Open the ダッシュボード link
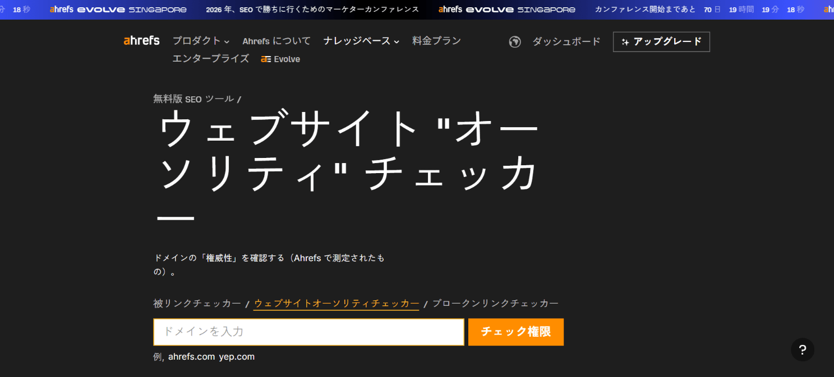This screenshot has height=377, width=834. [x=566, y=41]
